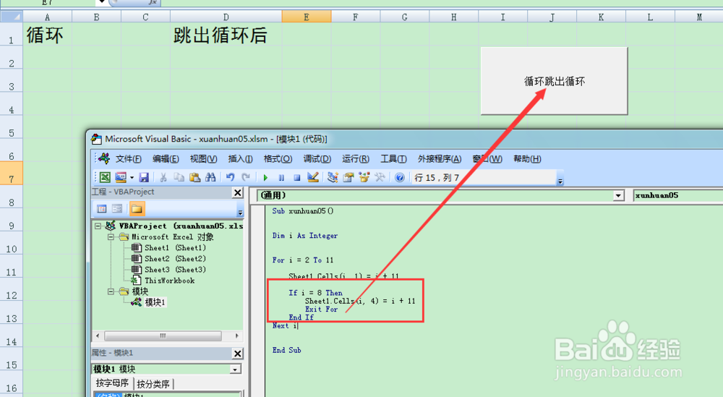Pause execution with the Break icon
This screenshot has height=397, width=723.
(281, 177)
